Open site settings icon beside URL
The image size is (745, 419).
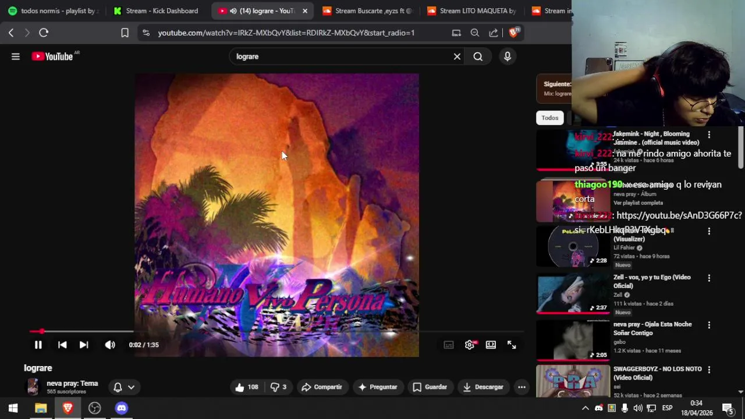(x=146, y=33)
